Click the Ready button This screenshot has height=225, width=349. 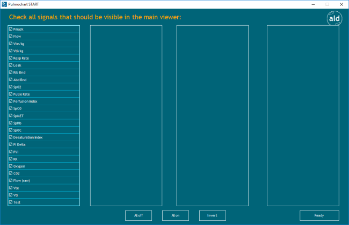[319, 215]
